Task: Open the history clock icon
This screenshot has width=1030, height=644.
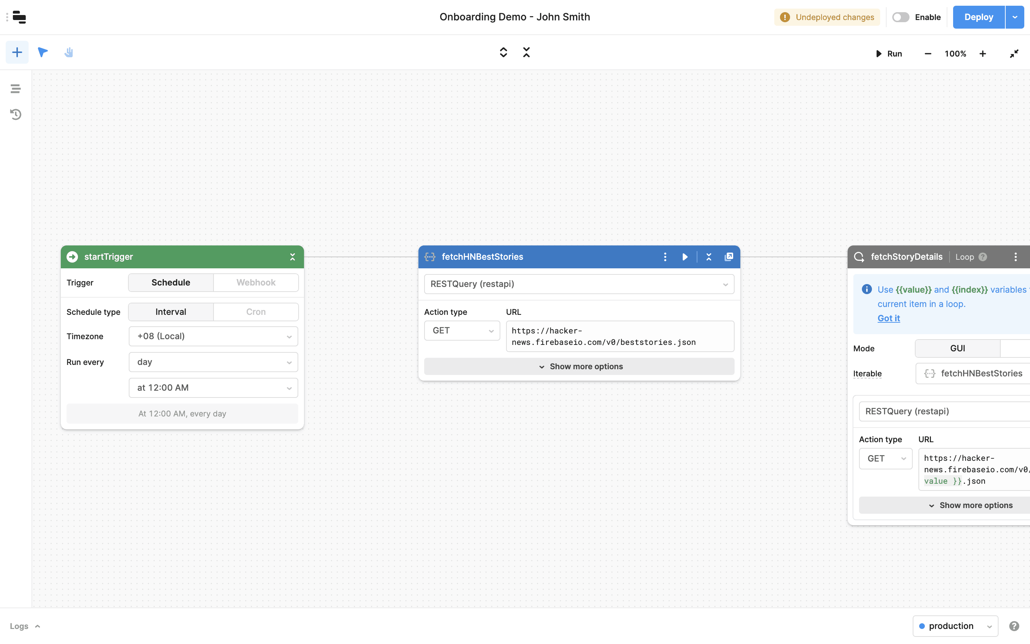Action: click(x=15, y=114)
